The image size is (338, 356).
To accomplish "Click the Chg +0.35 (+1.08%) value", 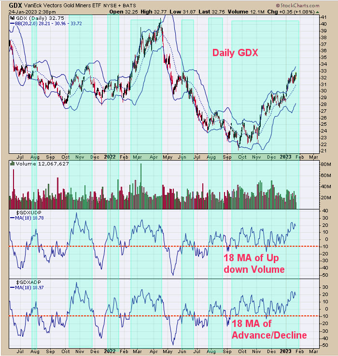I will [x=291, y=12].
